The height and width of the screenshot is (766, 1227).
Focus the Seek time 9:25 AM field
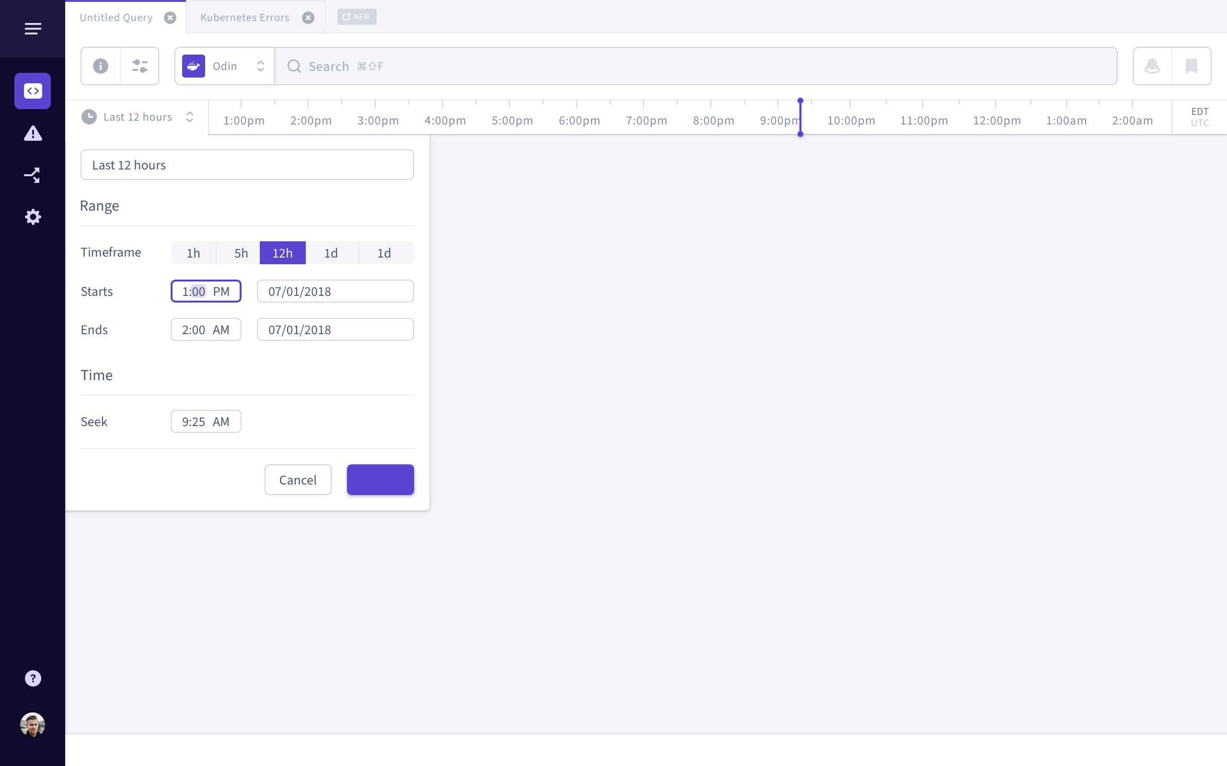(x=206, y=421)
